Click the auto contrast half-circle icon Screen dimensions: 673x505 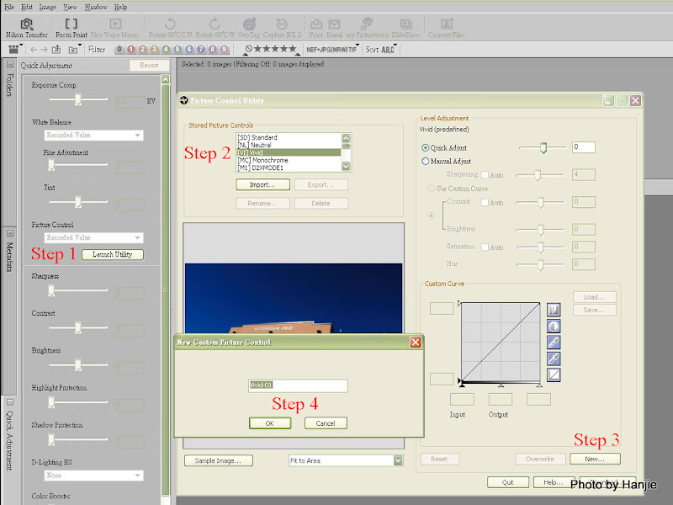point(554,327)
